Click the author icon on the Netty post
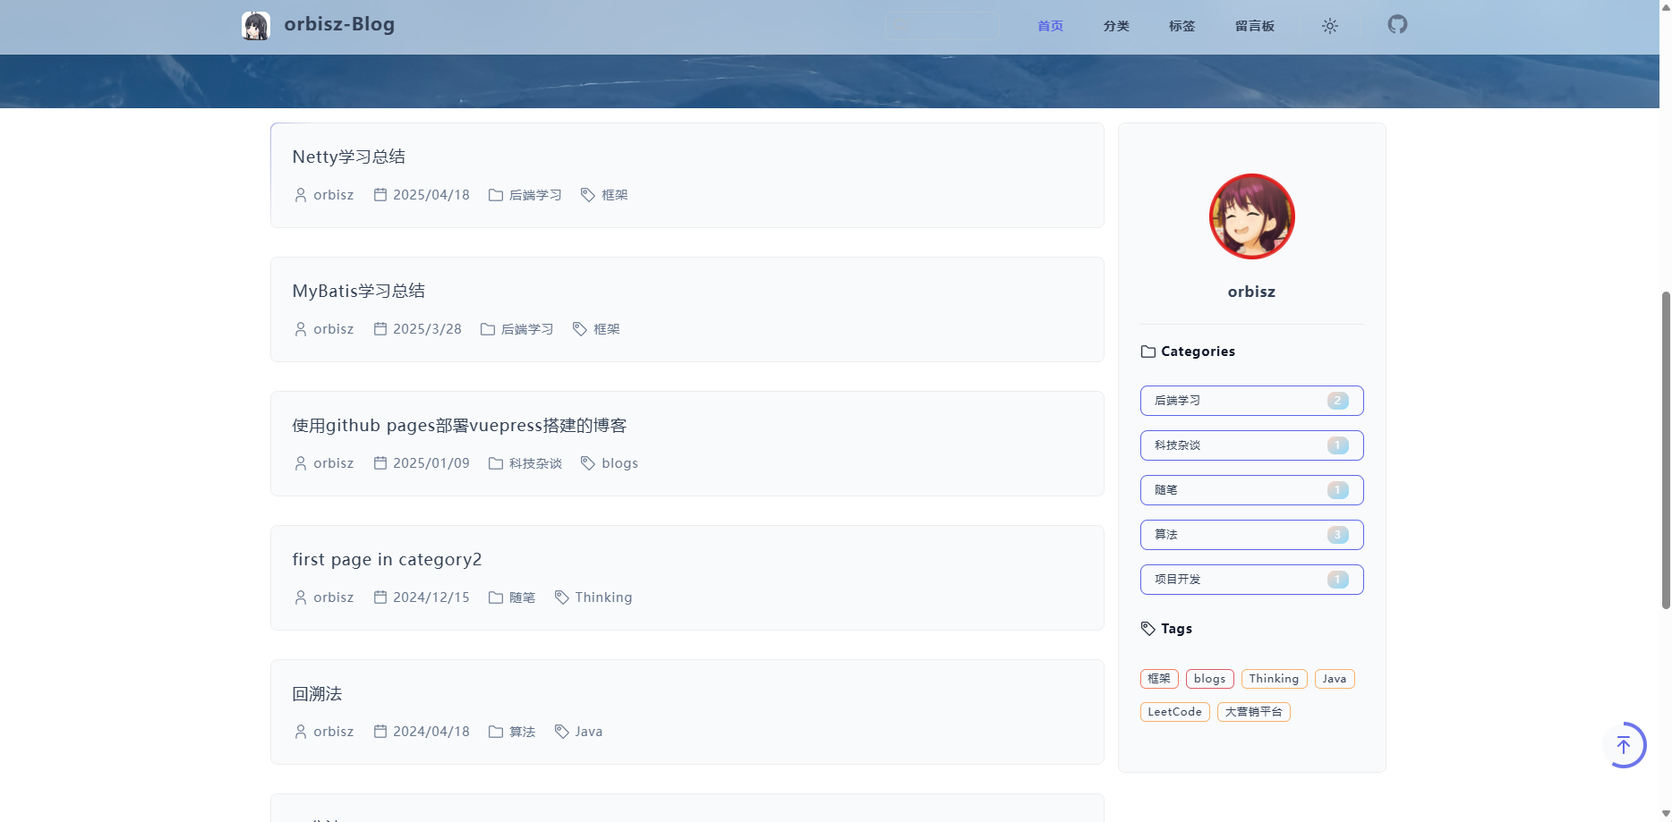The image size is (1672, 822). tap(300, 194)
